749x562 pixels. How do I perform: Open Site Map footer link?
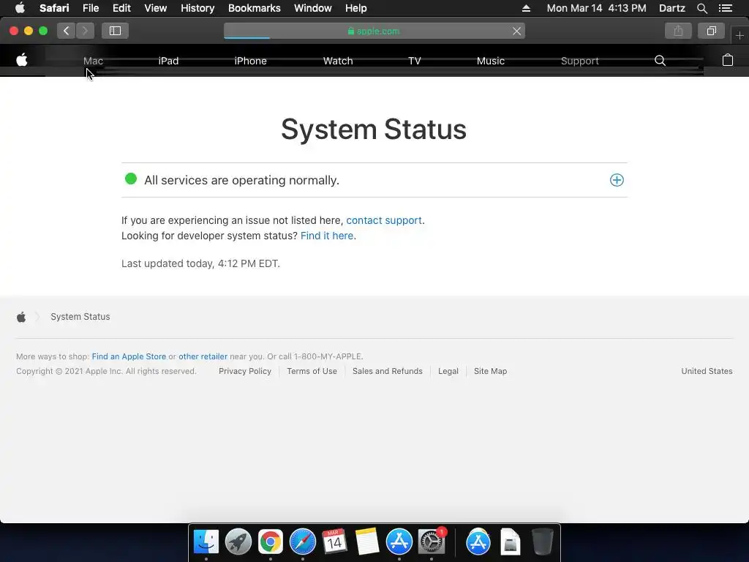coord(490,371)
